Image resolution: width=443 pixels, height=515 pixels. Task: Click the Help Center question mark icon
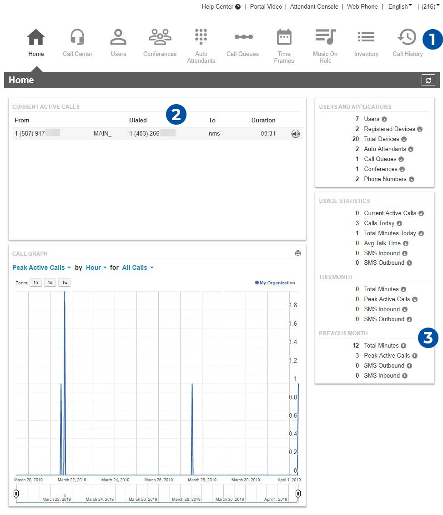click(x=238, y=6)
